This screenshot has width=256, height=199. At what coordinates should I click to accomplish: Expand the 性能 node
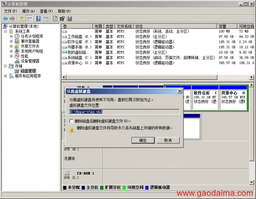point(11,56)
